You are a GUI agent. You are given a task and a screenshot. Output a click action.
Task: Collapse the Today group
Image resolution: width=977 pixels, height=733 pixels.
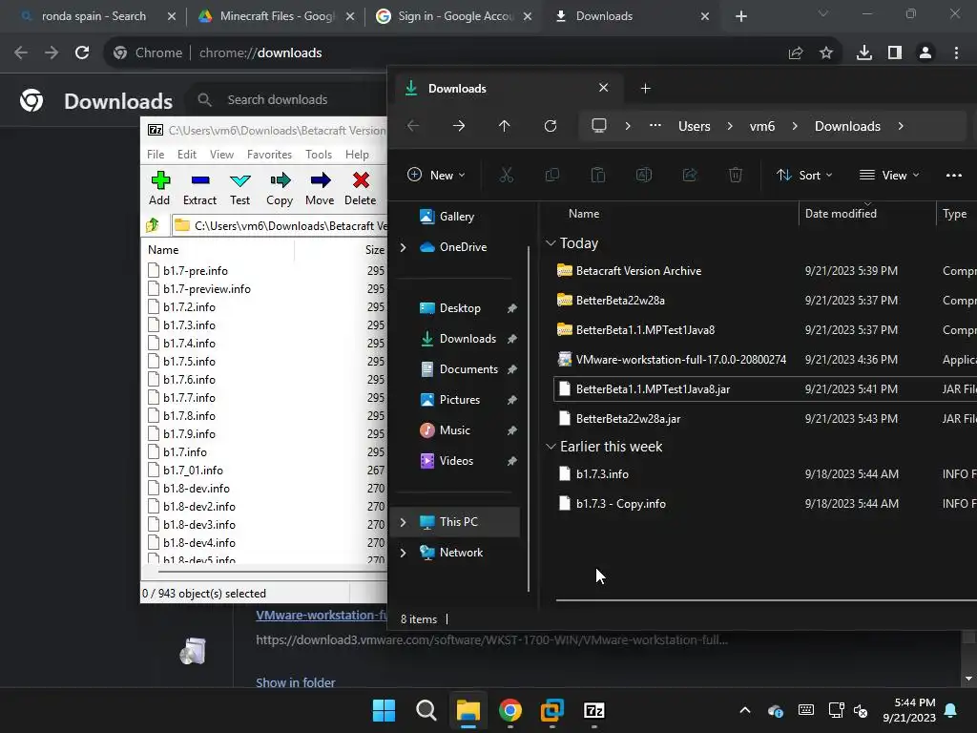click(x=551, y=243)
